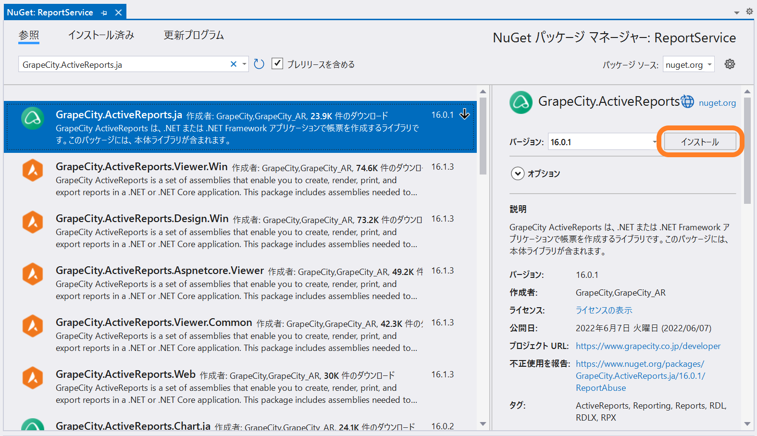Switch to the 参照 tab
This screenshot has height=436, width=757.
coord(29,35)
